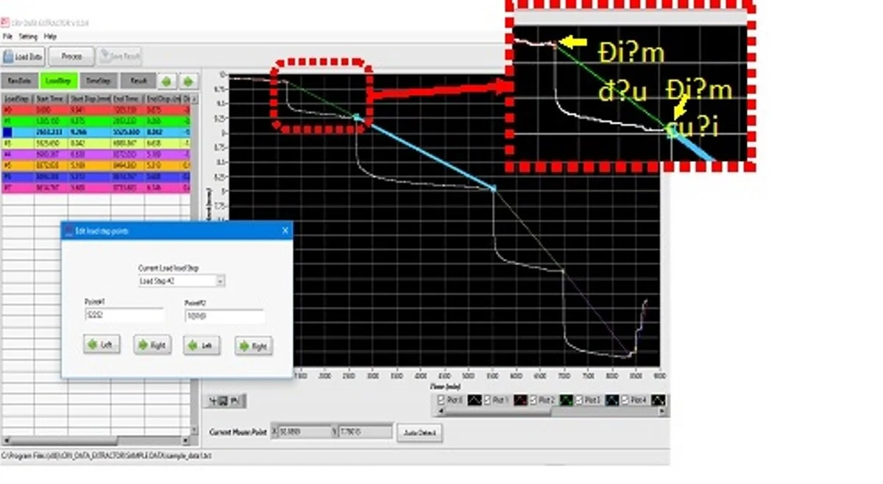Select the zoom graph tool
This screenshot has height=484, width=883.
coord(224,401)
